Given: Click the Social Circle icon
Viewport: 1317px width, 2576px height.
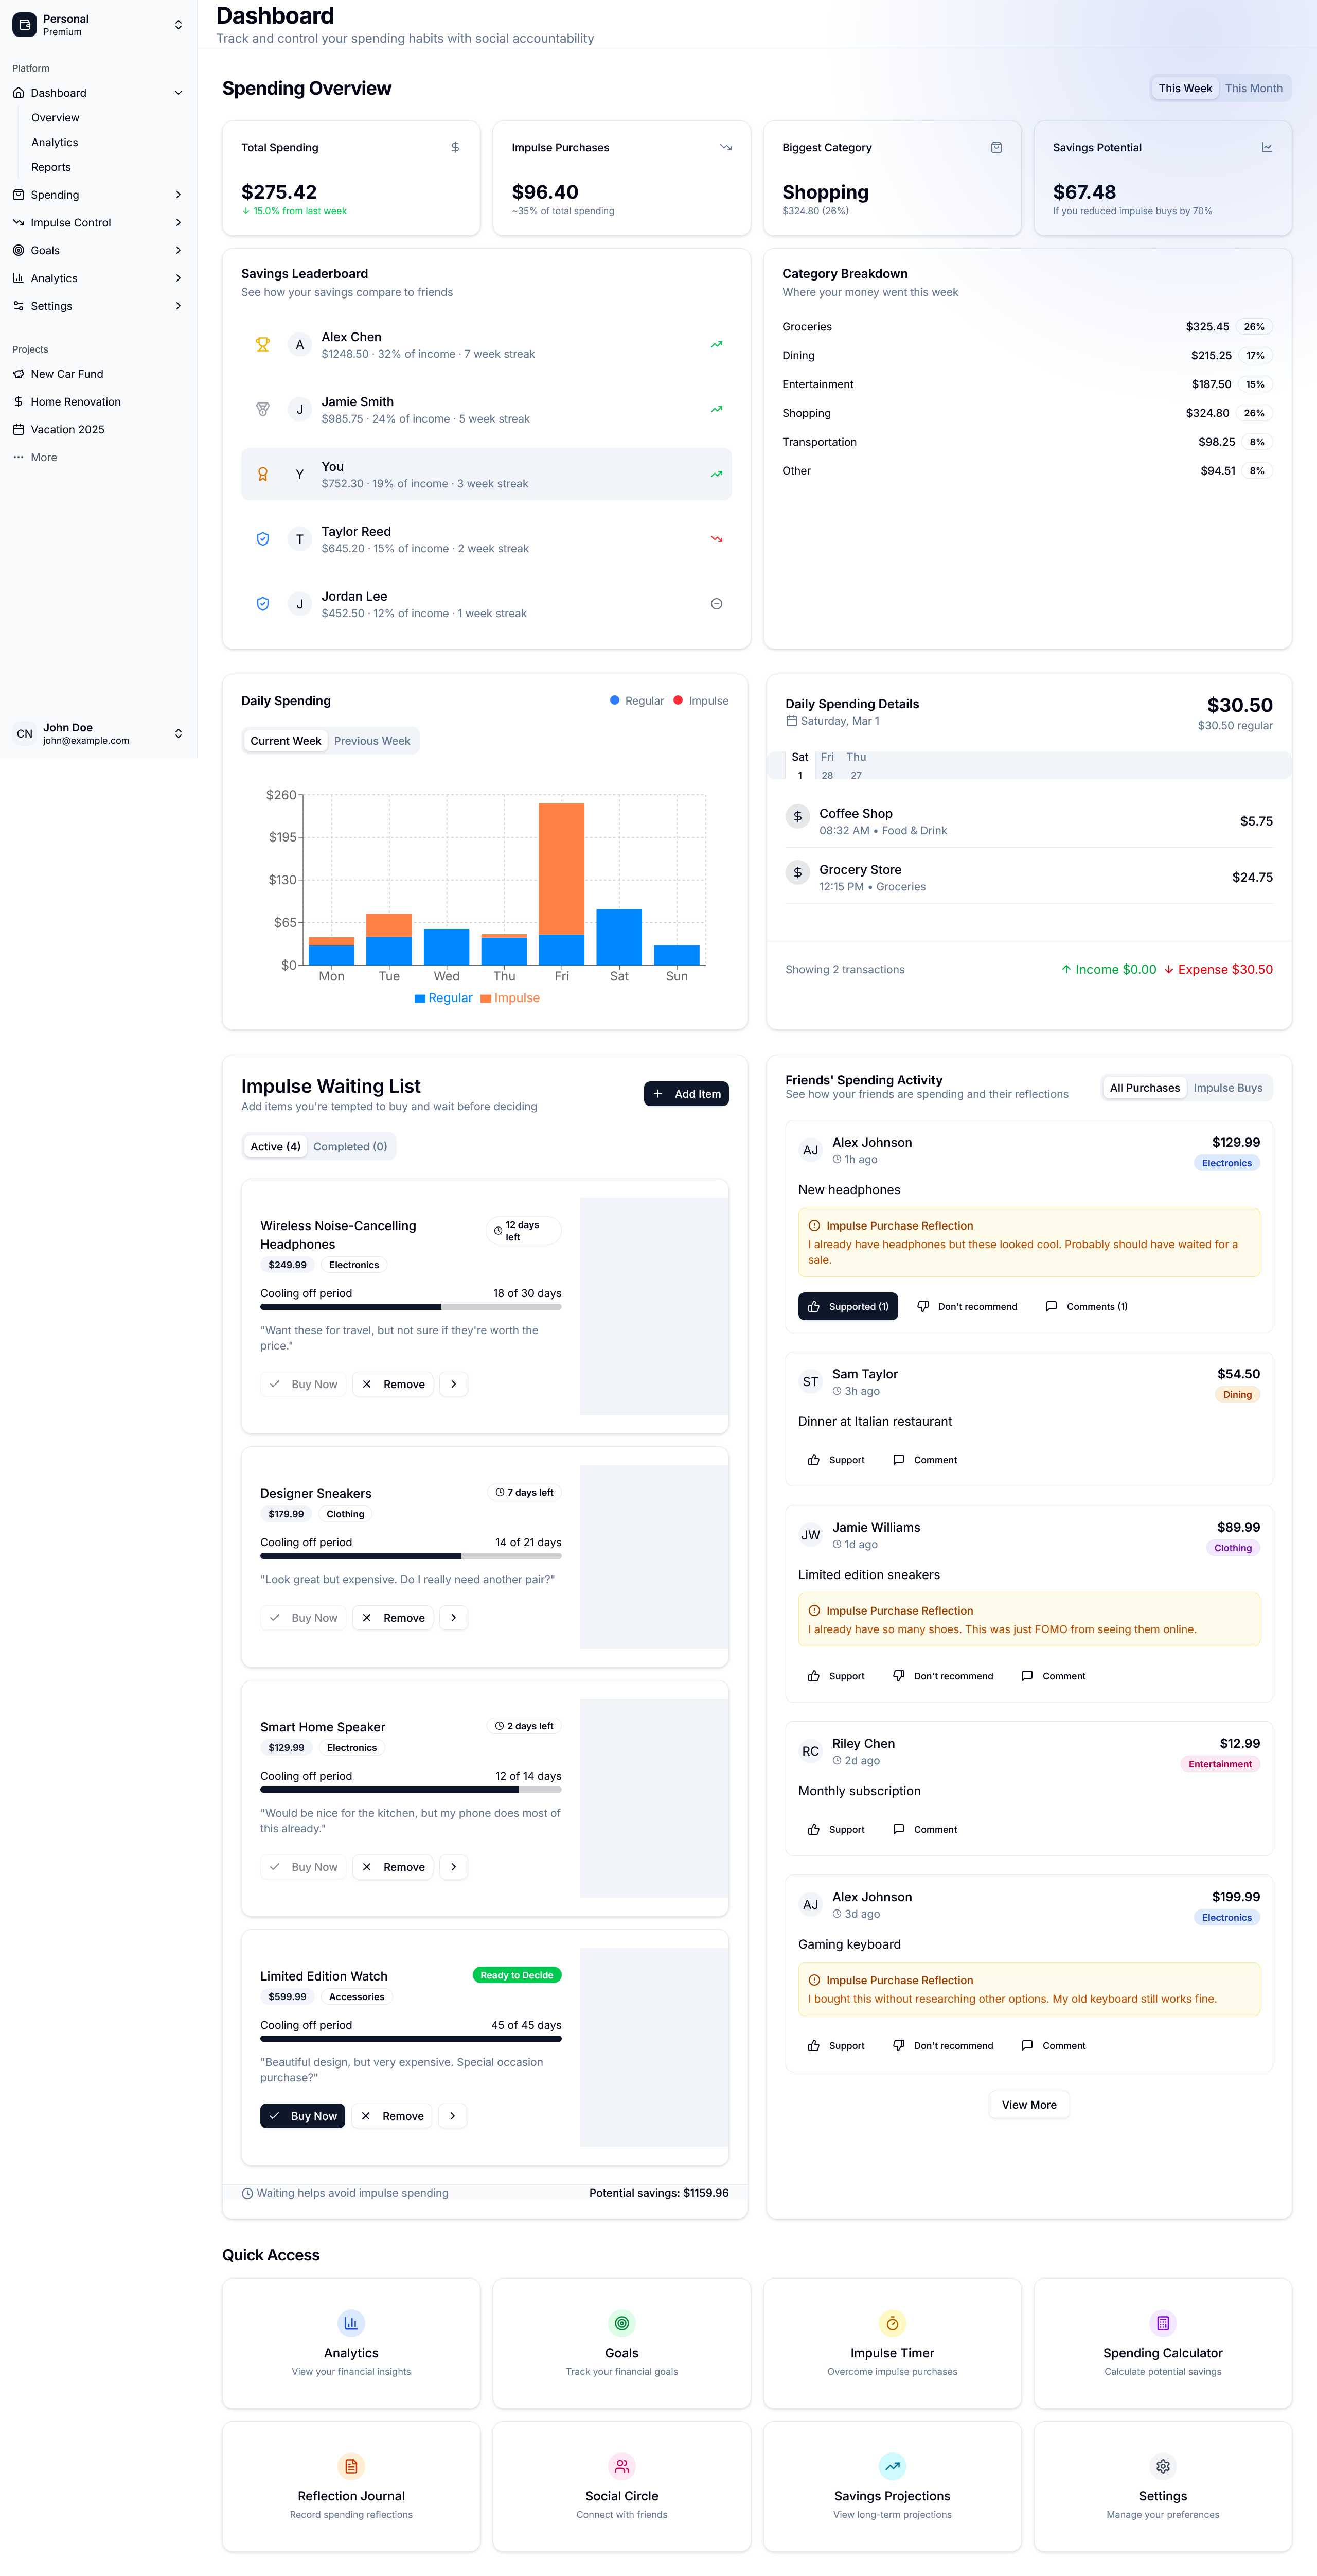Looking at the screenshot, I should point(621,2466).
